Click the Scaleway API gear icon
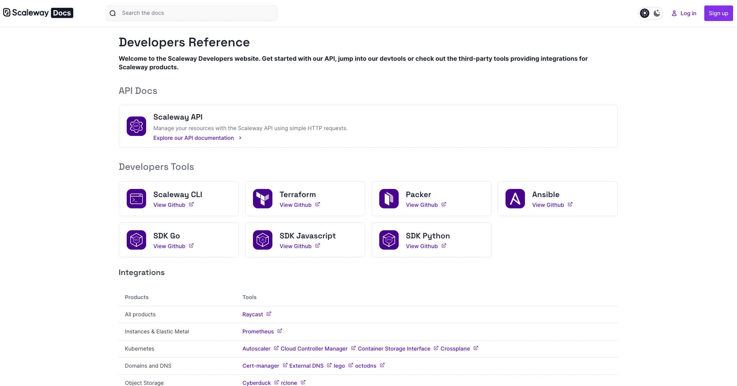This screenshot has width=737, height=386. pos(136,126)
